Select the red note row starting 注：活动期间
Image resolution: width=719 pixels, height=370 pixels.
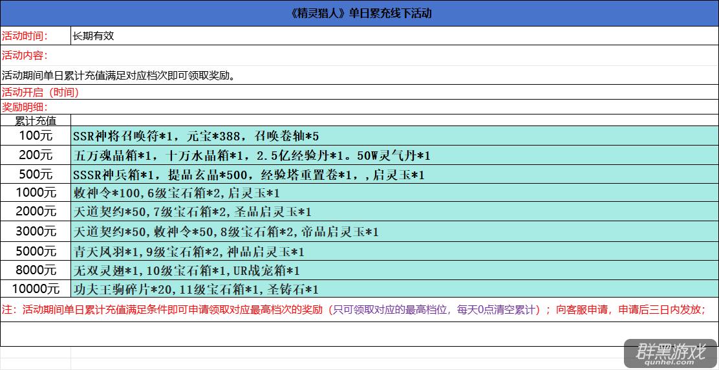[359, 309]
